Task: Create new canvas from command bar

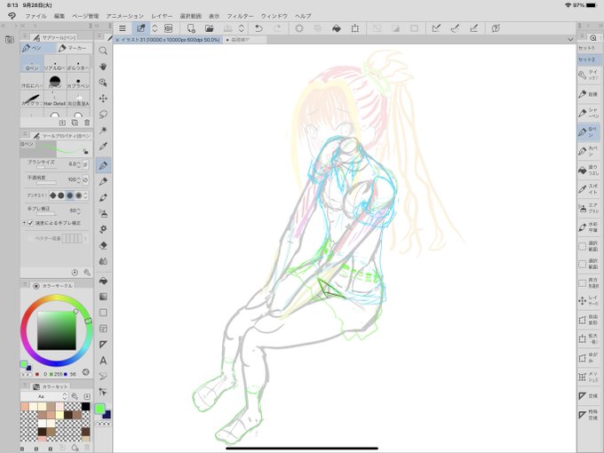Action: coord(191,28)
